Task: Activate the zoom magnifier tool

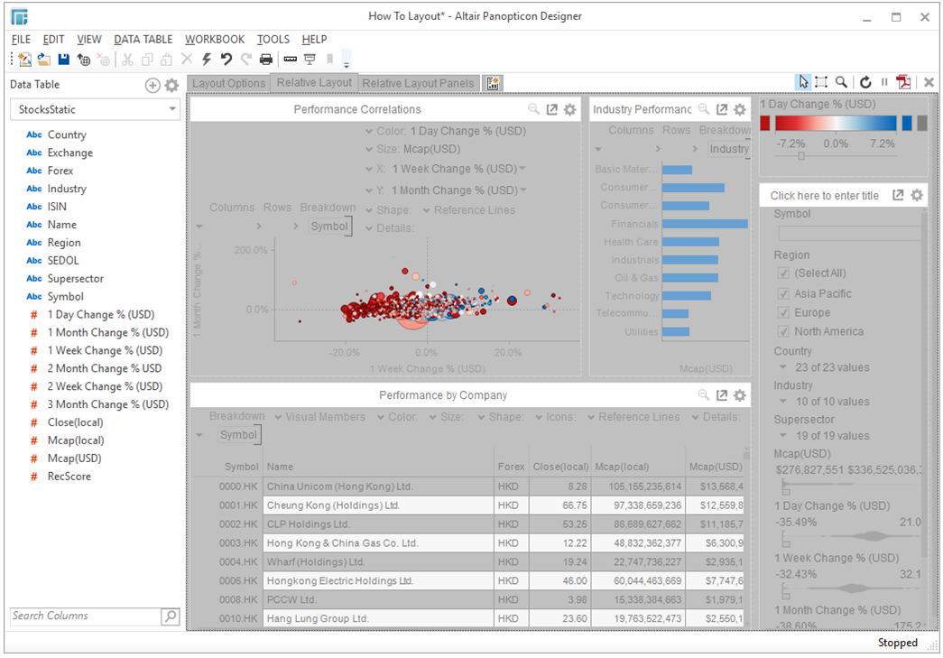Action: (x=841, y=82)
